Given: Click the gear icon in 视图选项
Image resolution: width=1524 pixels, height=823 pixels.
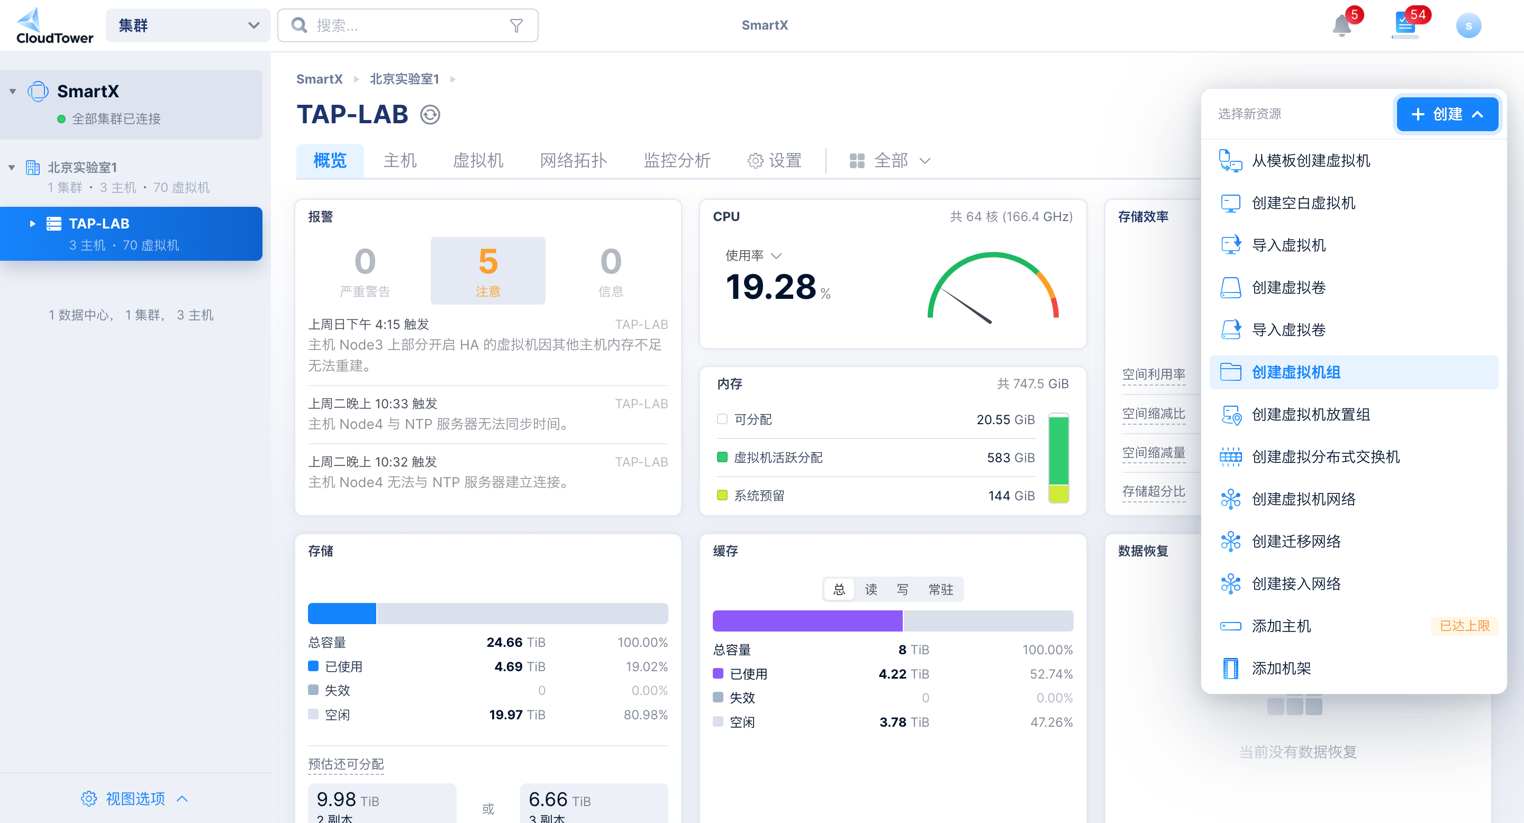Looking at the screenshot, I should tap(89, 798).
